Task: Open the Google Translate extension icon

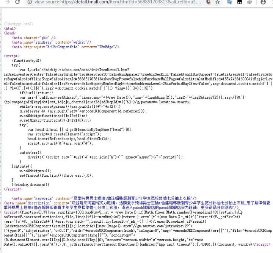Action: point(230,2)
